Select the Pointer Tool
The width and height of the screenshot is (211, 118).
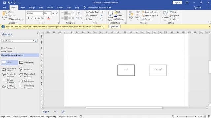(92, 12)
